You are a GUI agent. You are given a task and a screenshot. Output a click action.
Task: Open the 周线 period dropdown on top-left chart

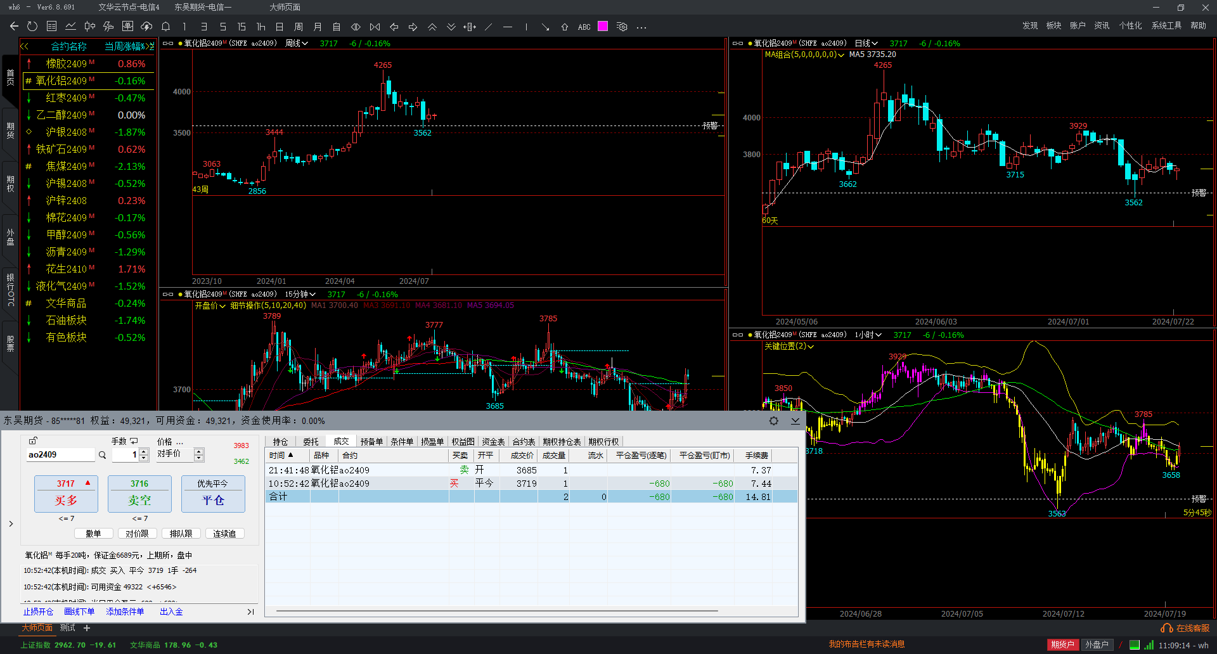coord(297,43)
